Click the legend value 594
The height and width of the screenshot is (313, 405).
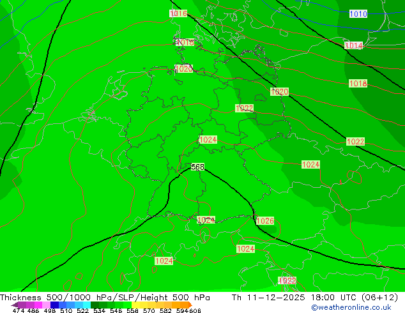tap(182, 310)
